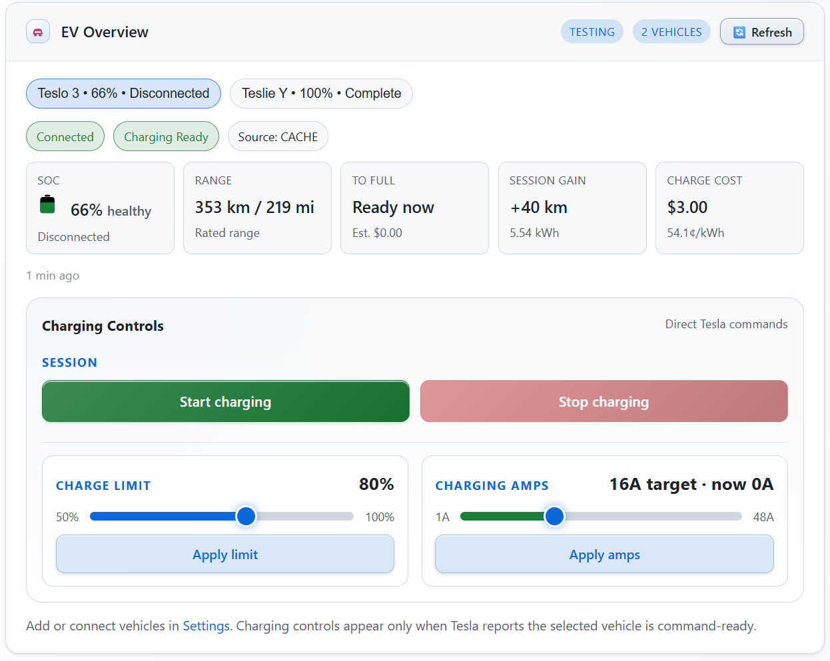
Task: Toggle the Charging Ready indicator
Action: click(166, 136)
